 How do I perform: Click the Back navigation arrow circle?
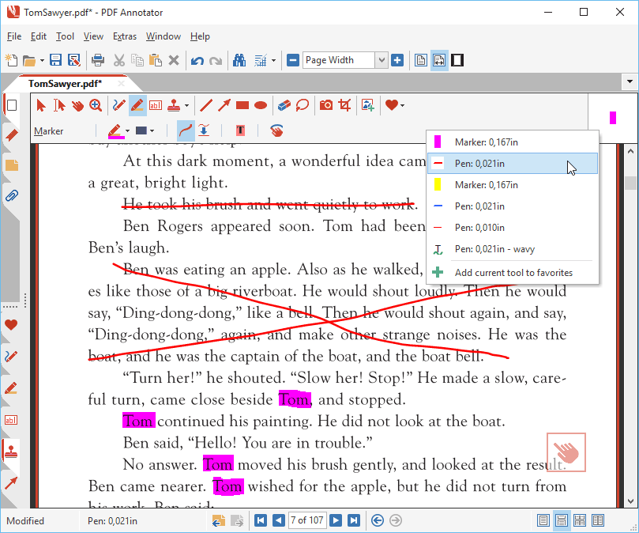pyautogui.click(x=378, y=520)
